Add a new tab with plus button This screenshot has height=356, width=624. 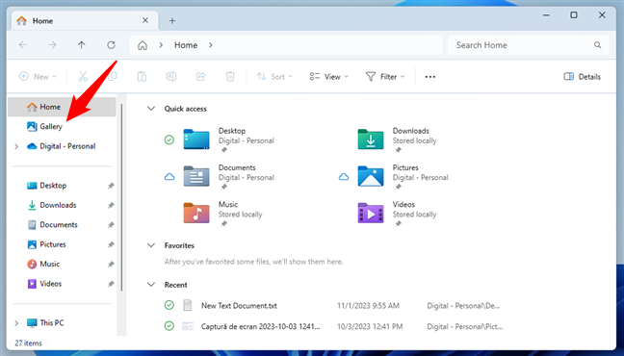click(x=172, y=20)
